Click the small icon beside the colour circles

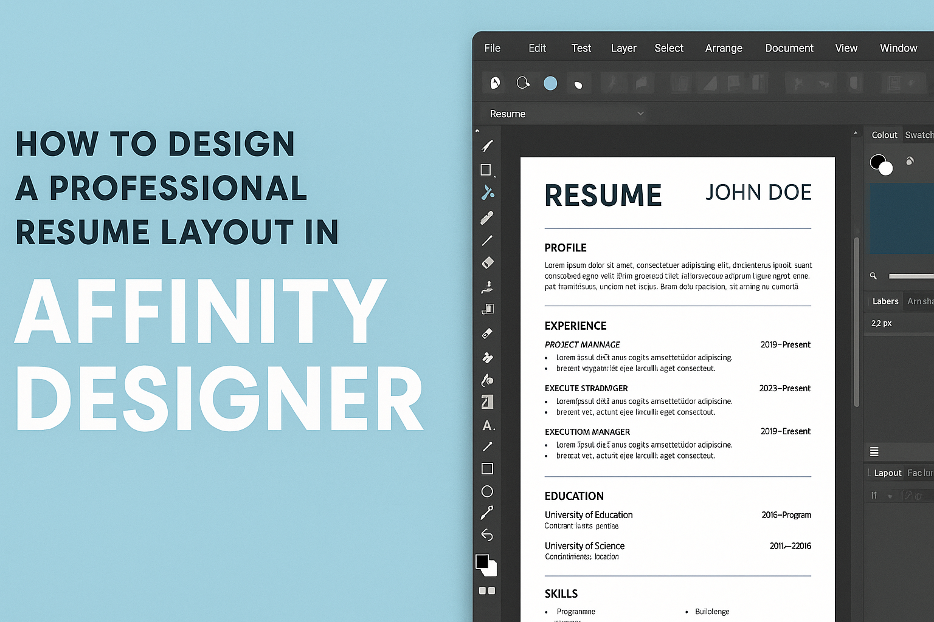[x=910, y=161]
